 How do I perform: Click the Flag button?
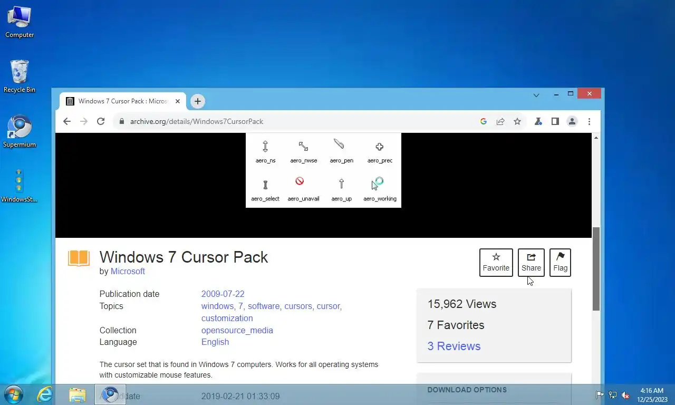(x=560, y=263)
